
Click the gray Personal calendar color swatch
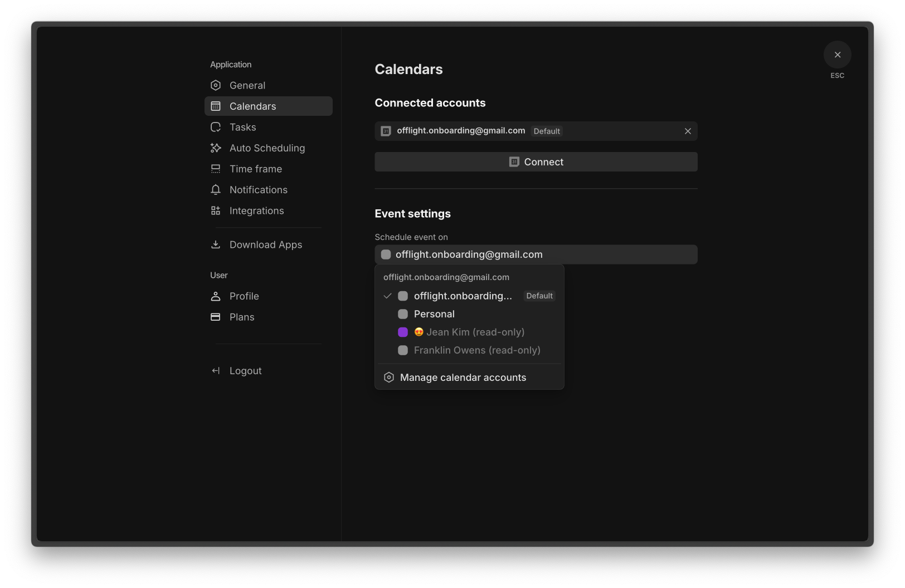coord(403,314)
